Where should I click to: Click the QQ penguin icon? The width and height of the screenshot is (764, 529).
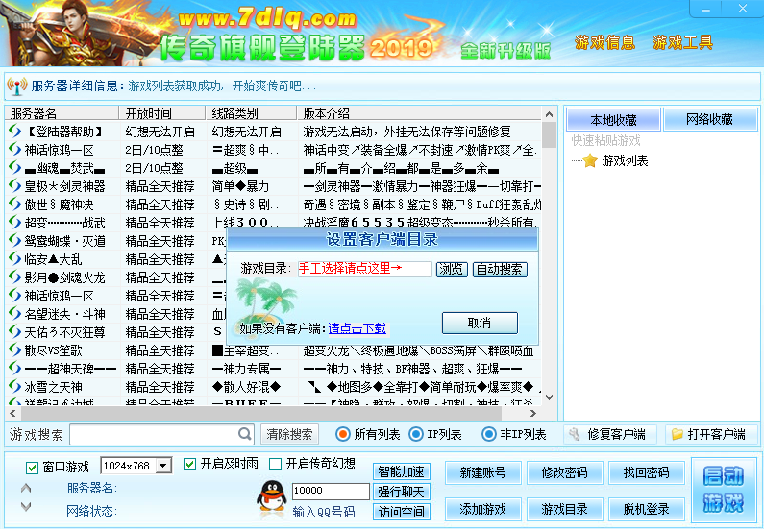click(x=271, y=500)
